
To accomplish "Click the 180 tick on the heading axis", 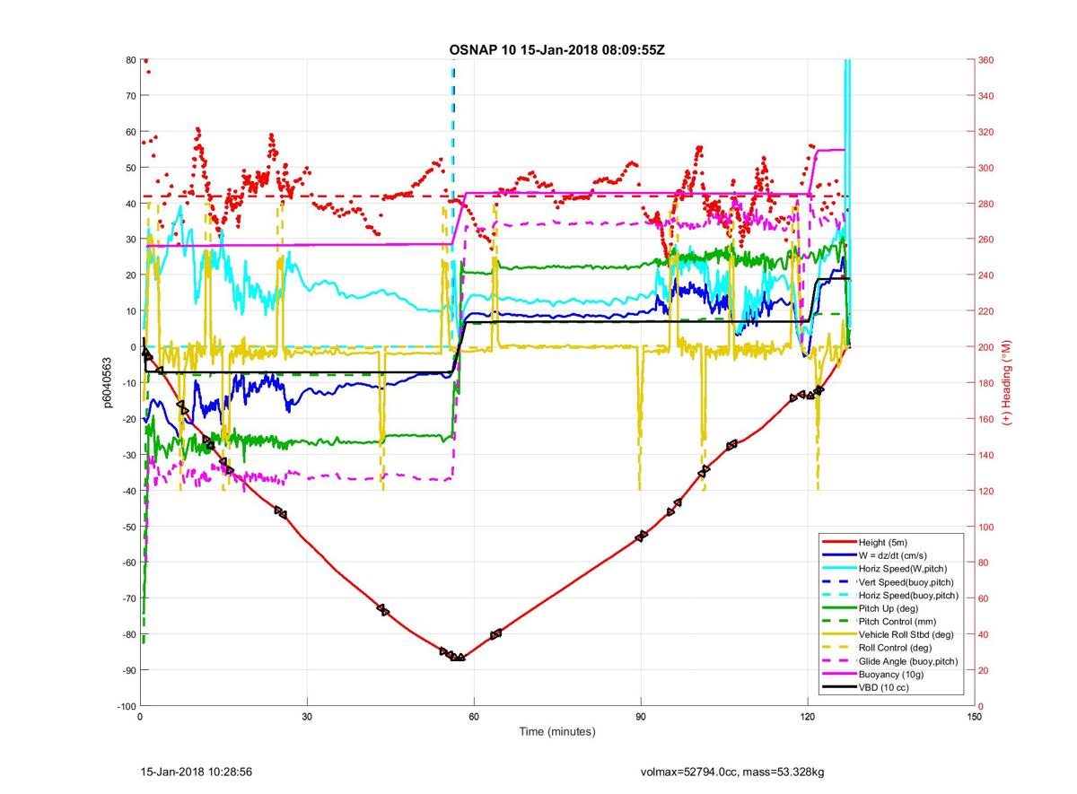I will pos(986,383).
